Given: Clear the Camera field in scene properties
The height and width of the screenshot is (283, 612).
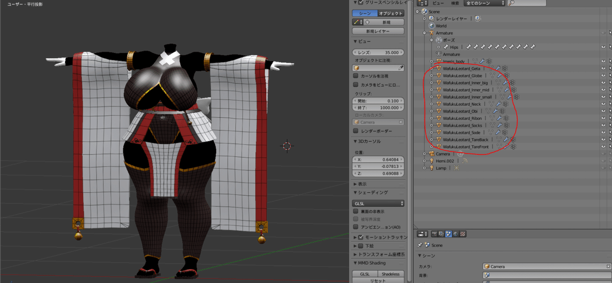Looking at the screenshot, I should click(607, 266).
